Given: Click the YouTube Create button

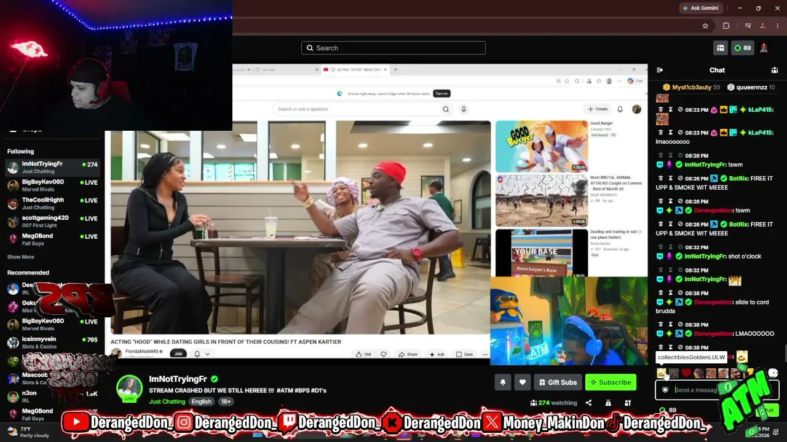Looking at the screenshot, I should (x=598, y=109).
